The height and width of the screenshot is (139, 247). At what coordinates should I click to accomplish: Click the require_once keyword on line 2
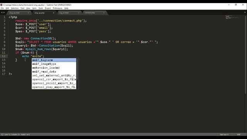pyautogui.click(x=25, y=20)
